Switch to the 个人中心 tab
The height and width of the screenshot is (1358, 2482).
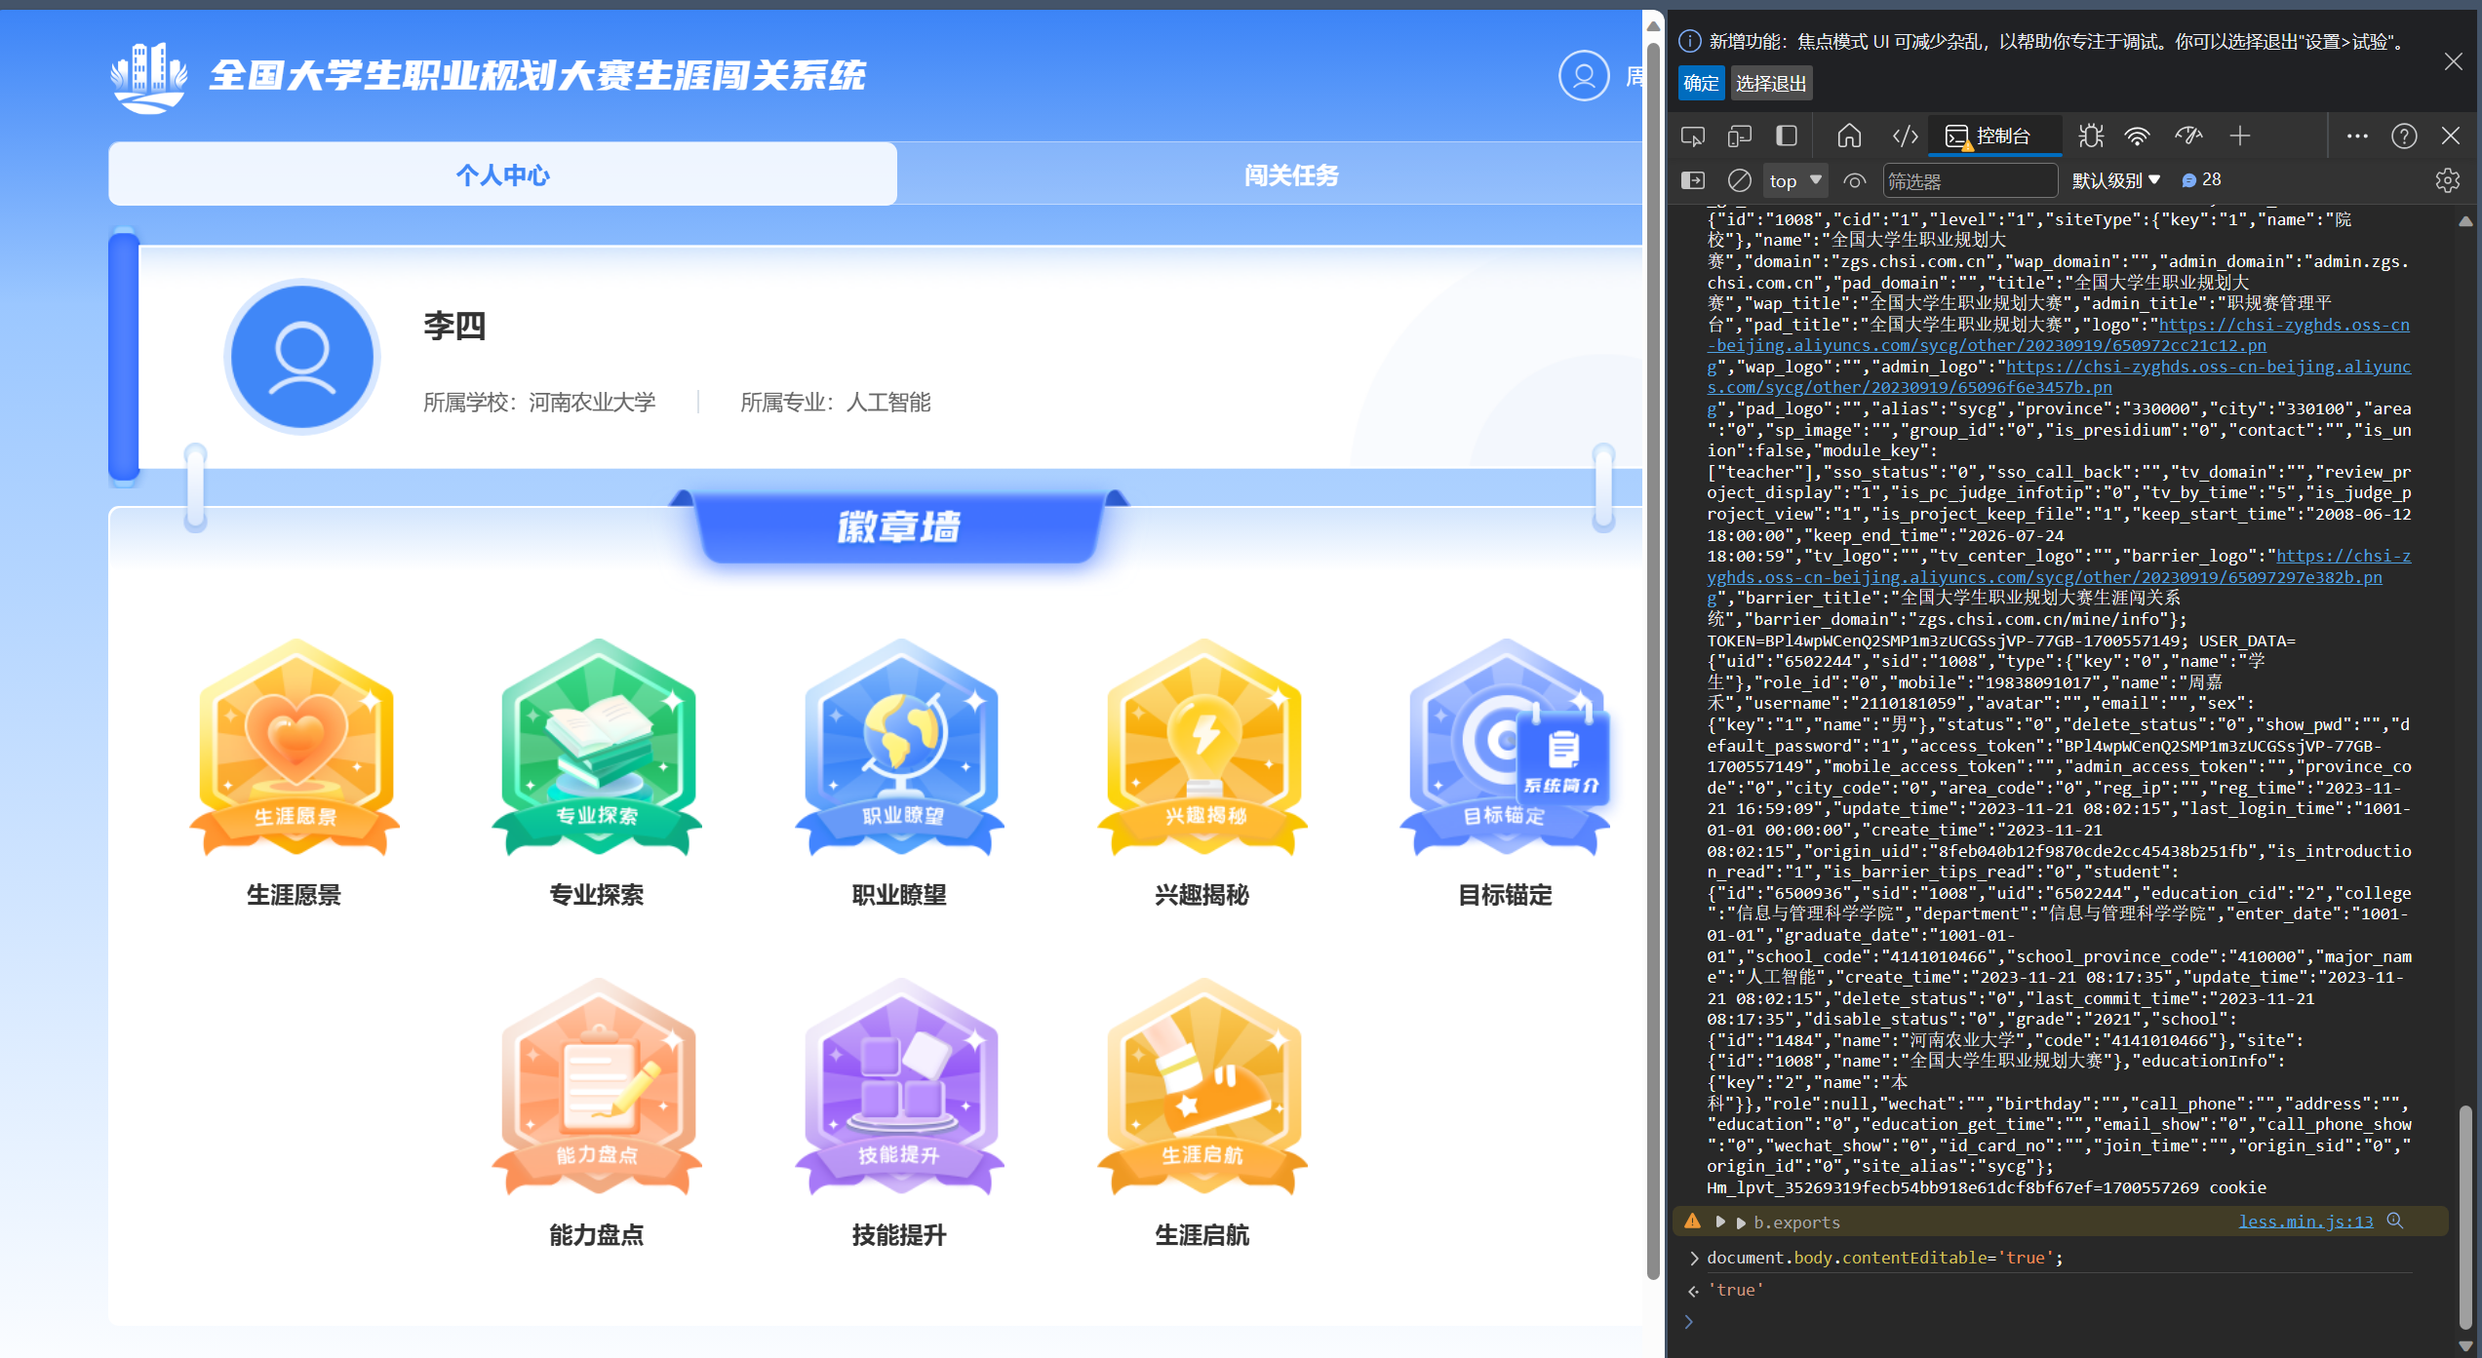(502, 175)
